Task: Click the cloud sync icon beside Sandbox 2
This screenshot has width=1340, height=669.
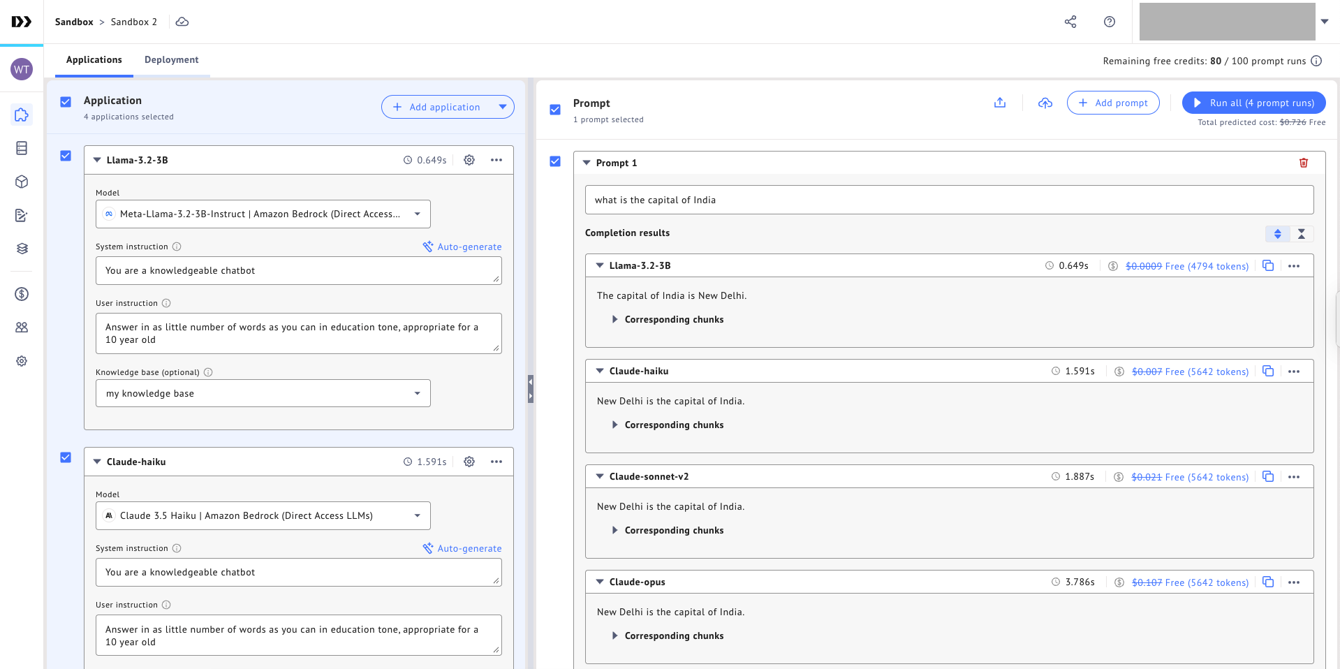Action: click(x=182, y=22)
